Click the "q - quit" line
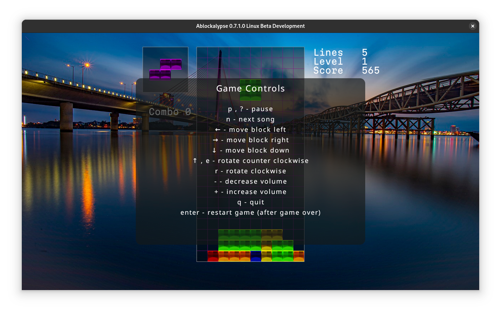This screenshot has height=314, width=501. click(x=250, y=202)
